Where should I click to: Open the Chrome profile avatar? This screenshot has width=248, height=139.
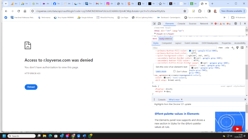pyautogui.click(x=215, y=11)
